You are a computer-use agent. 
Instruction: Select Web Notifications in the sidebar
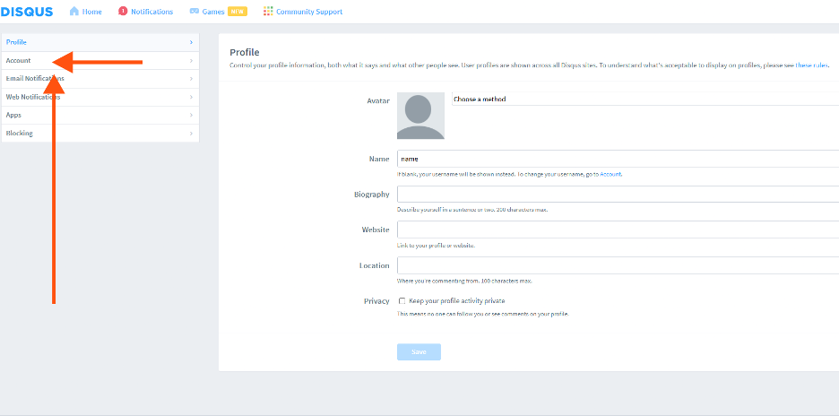click(x=100, y=97)
